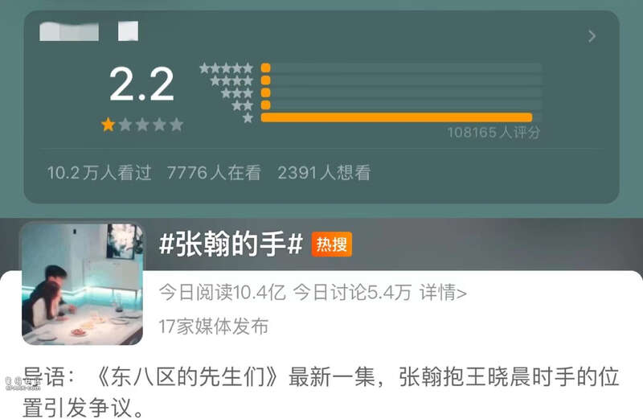Select the one-star rating row icon
The width and height of the screenshot is (643, 419).
point(248,118)
